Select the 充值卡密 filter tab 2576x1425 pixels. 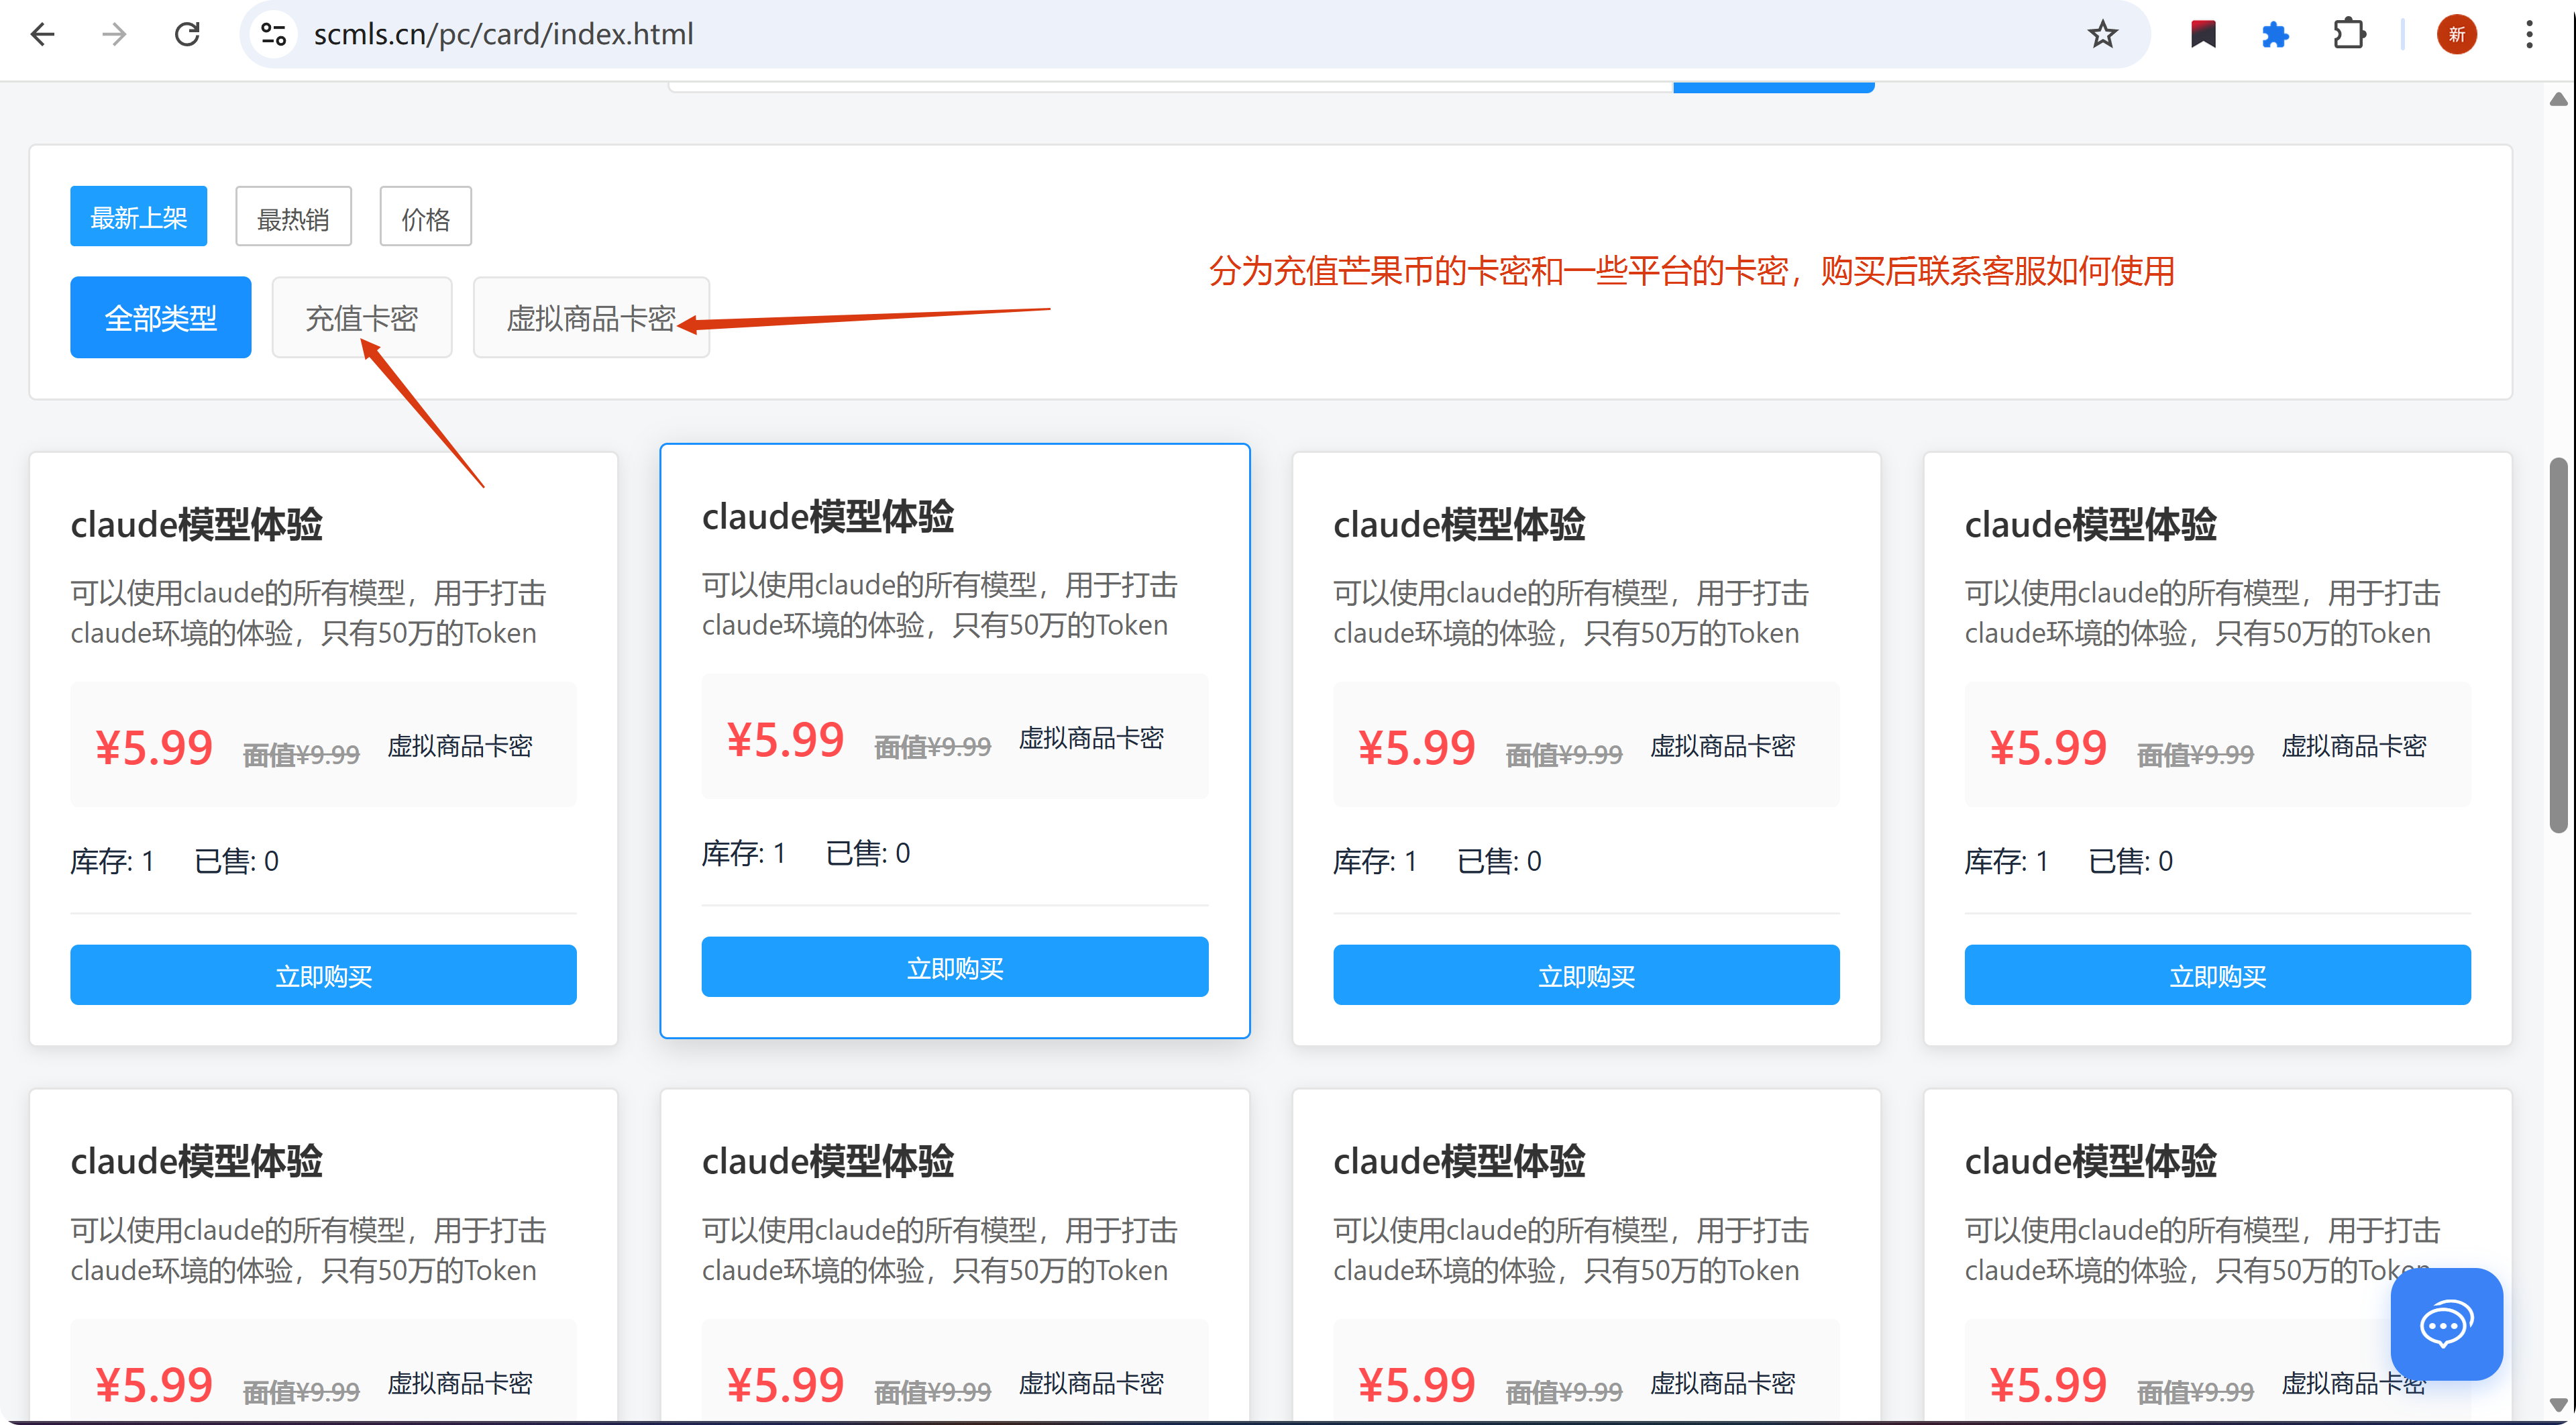coord(361,317)
